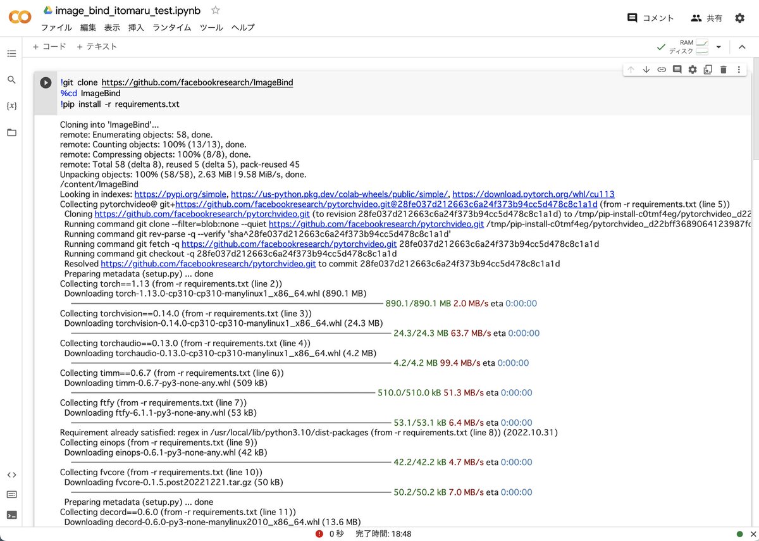
Task: Open the search and replace sidebar
Action: 11,80
